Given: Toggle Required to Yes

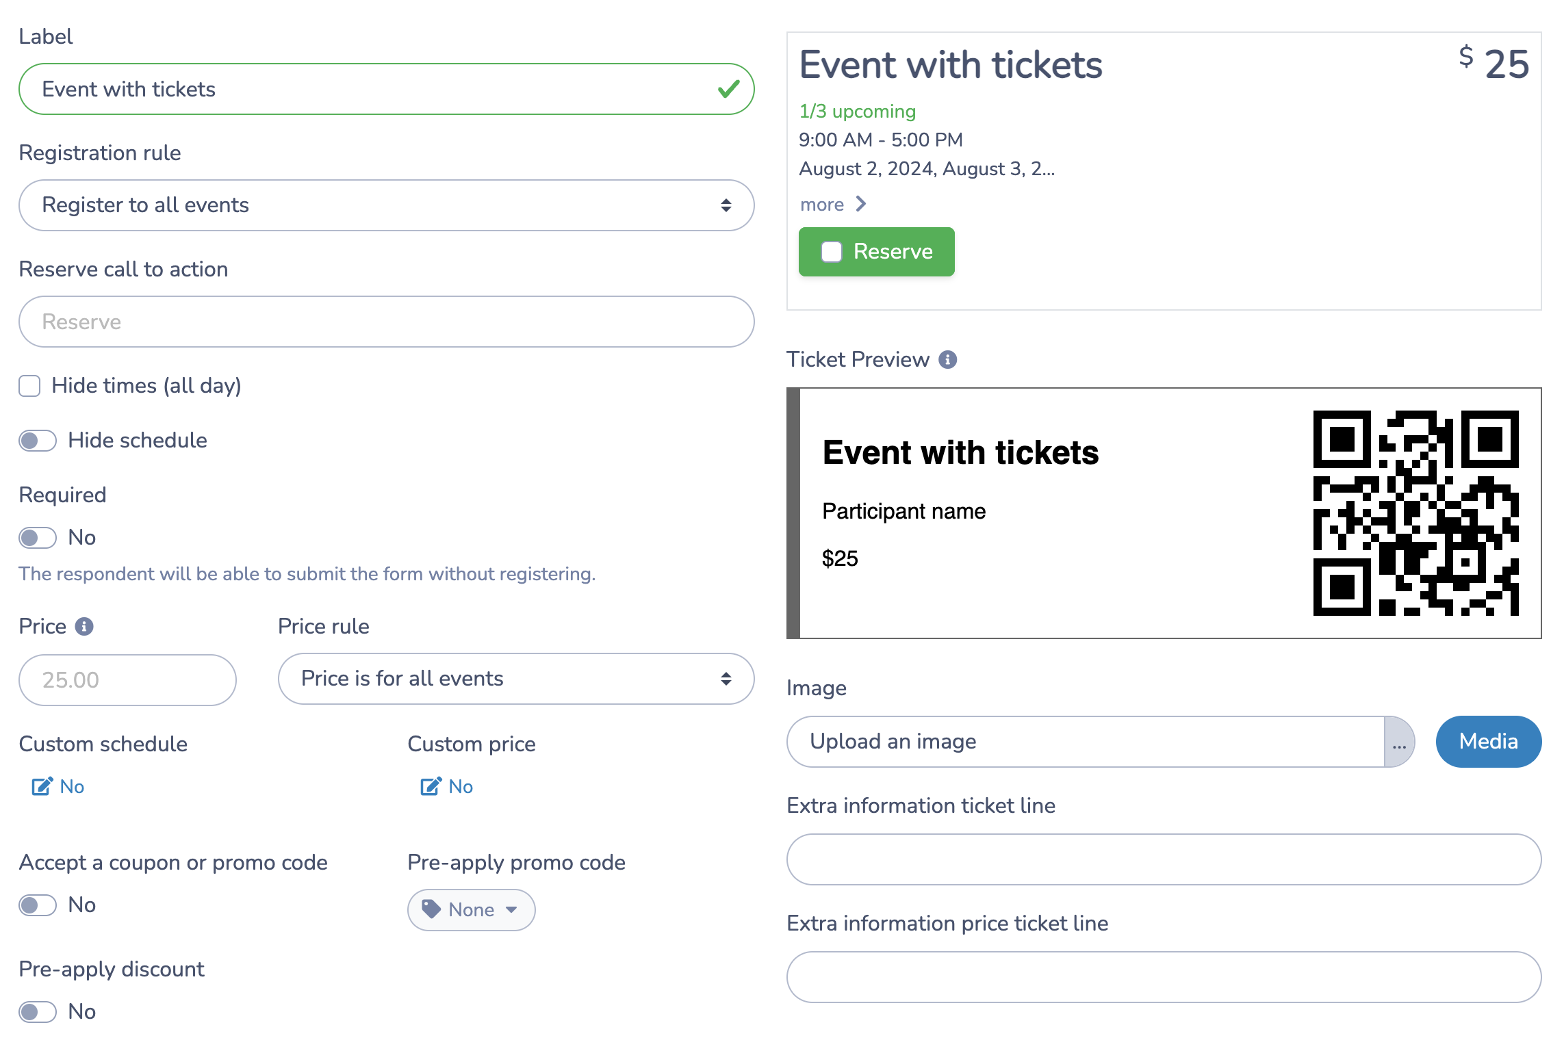Looking at the screenshot, I should click(37, 537).
